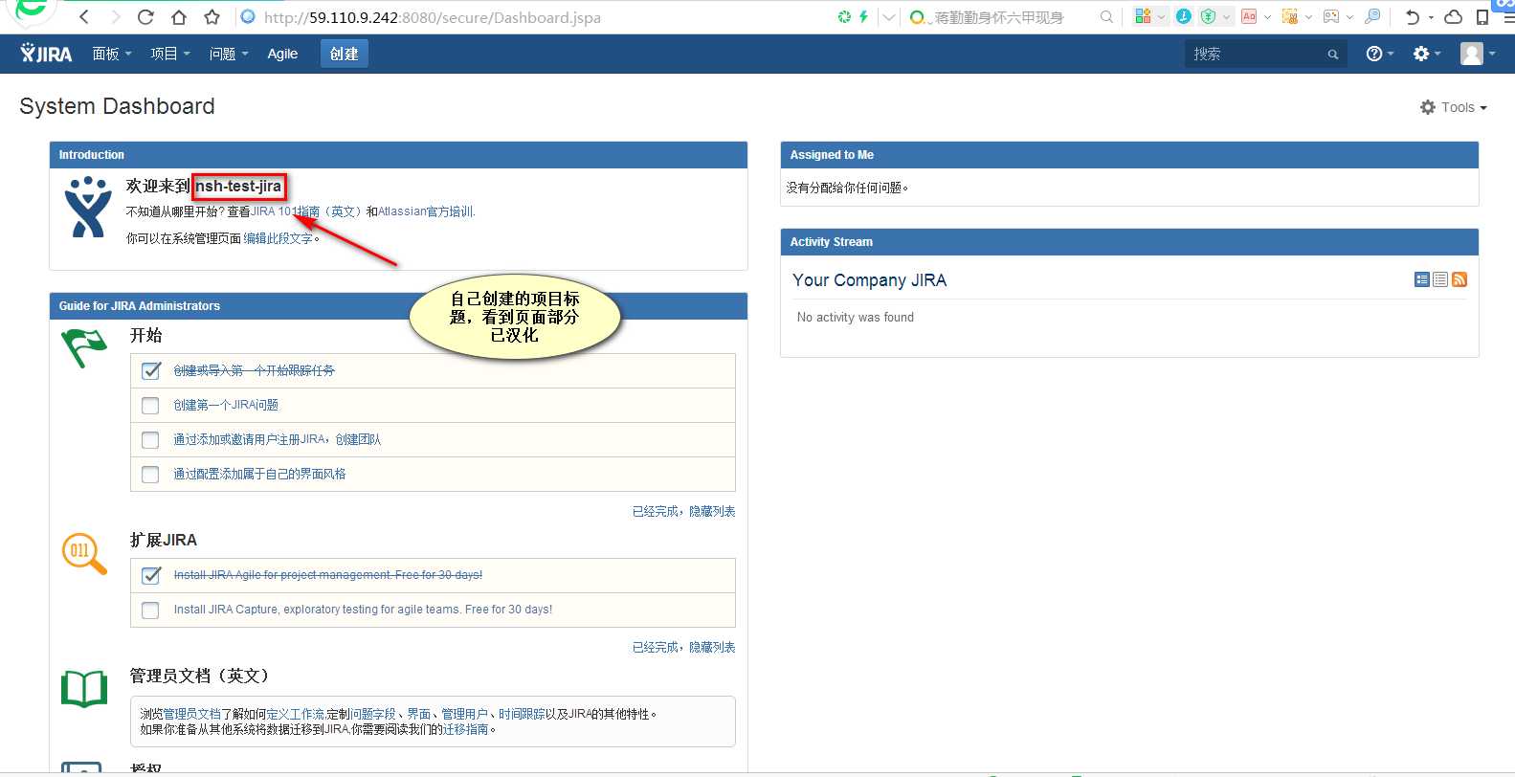Reload the page with the refresh icon

[x=145, y=17]
